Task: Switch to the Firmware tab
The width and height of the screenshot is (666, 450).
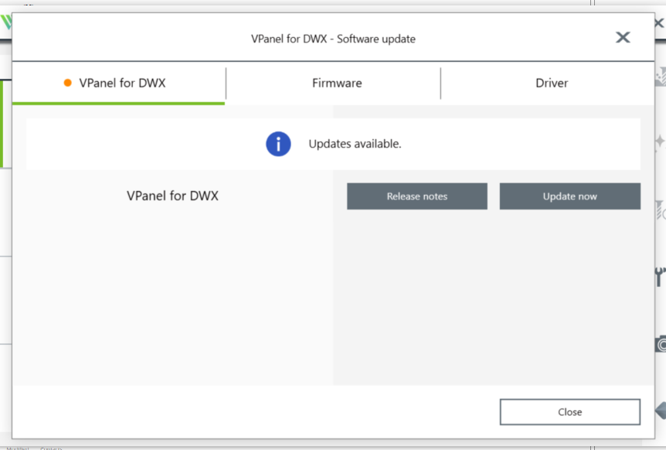Action: pos(337,83)
